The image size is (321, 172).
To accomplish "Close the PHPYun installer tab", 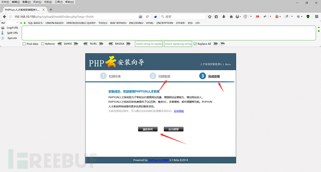I will point(44,10).
